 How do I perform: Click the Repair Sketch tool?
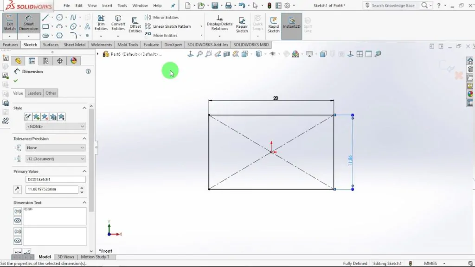click(x=242, y=25)
